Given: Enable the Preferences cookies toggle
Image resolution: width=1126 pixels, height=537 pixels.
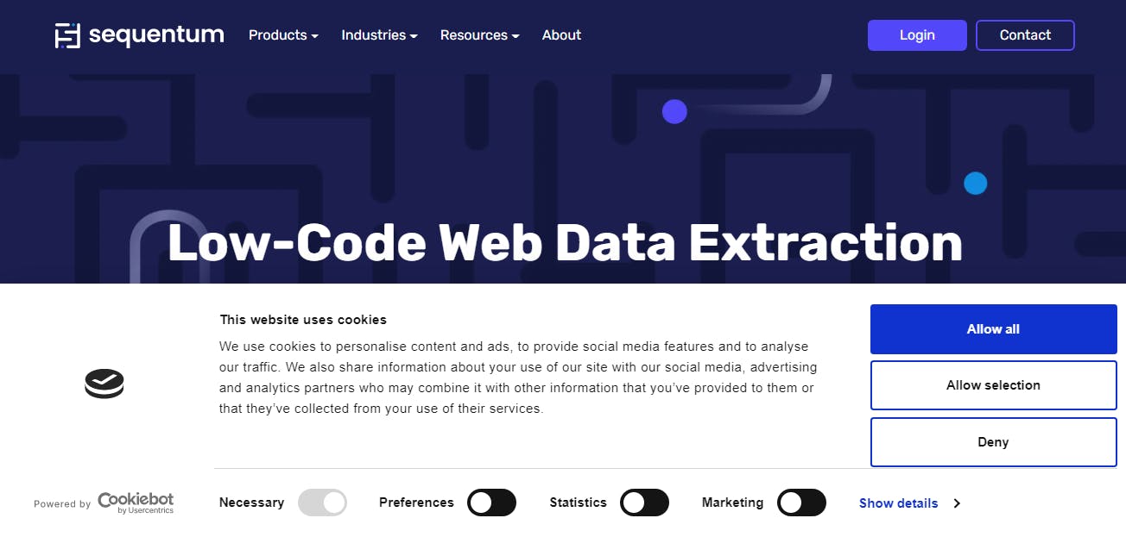Looking at the screenshot, I should (x=491, y=503).
